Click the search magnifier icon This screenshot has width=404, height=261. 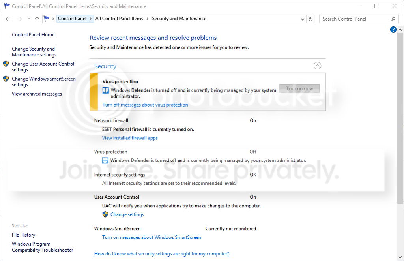coord(393,19)
